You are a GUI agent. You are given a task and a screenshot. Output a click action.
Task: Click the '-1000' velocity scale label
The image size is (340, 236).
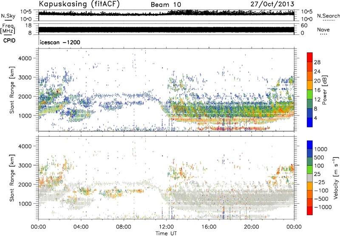pos(323,207)
